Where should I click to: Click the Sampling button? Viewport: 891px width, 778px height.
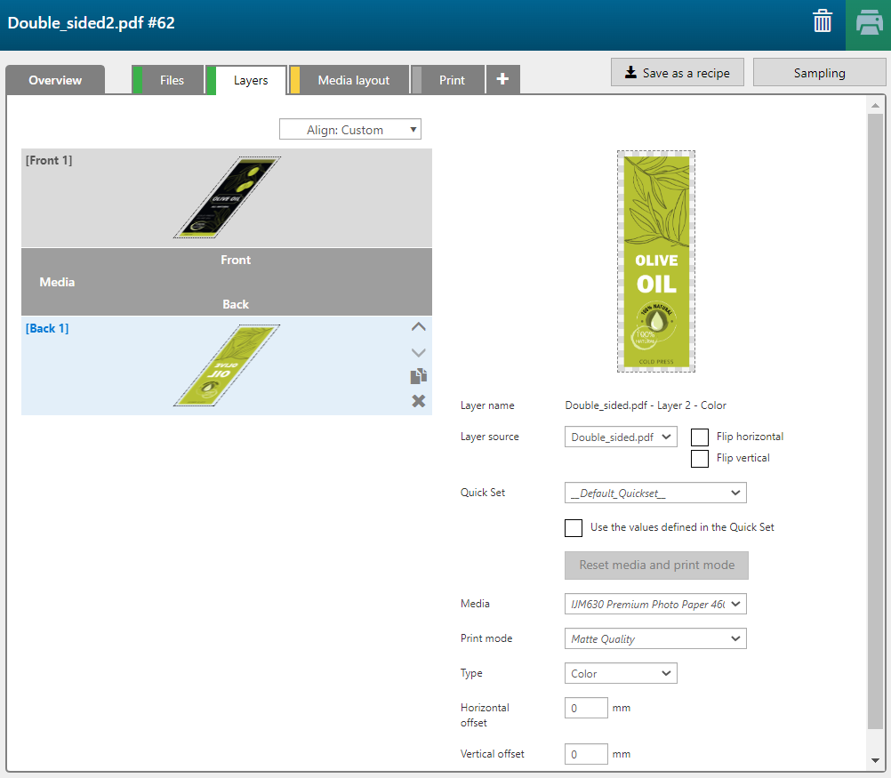pos(819,73)
